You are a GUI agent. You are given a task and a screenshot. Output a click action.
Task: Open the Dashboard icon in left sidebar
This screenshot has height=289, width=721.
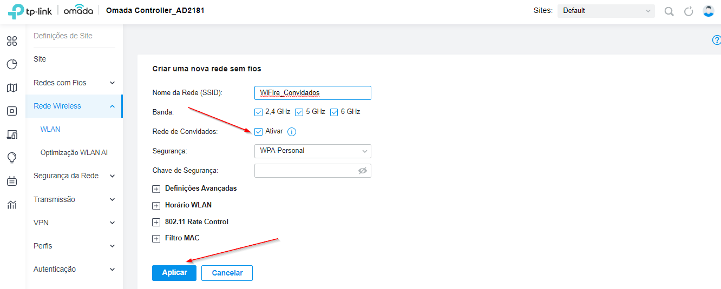(x=12, y=41)
